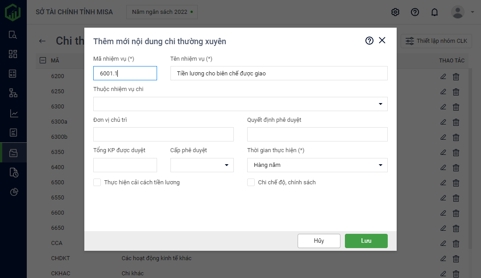This screenshot has height=278, width=481.
Task: Click the top bar help question icon
Action: (415, 12)
